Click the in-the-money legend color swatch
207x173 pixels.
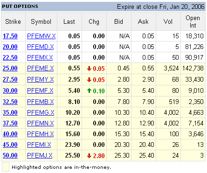(6, 167)
